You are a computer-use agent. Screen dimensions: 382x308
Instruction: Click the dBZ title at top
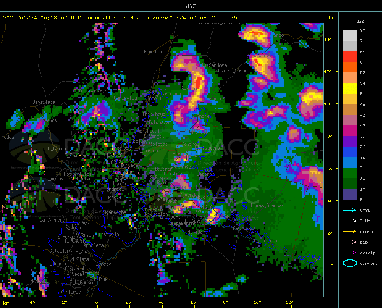[x=191, y=6]
